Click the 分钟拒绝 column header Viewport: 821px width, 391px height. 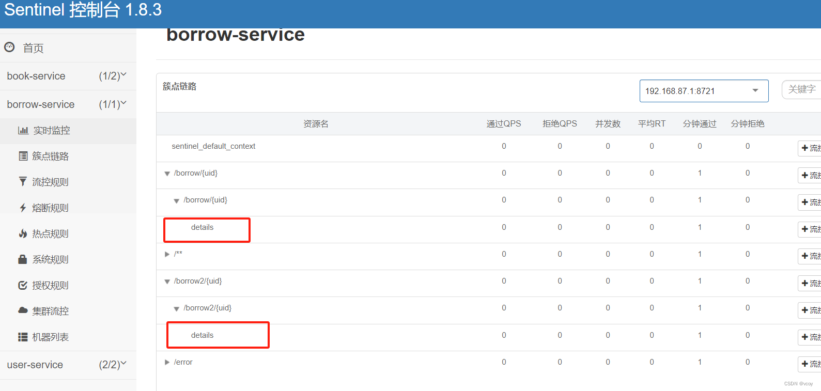748,124
